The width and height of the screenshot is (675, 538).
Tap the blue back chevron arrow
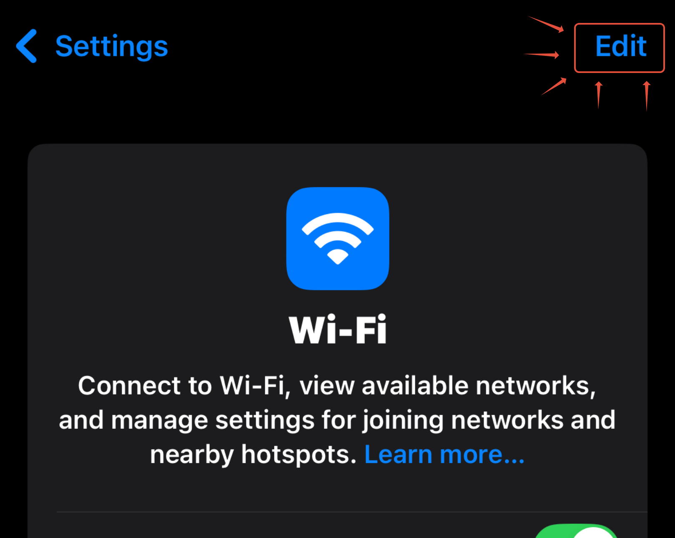click(27, 46)
